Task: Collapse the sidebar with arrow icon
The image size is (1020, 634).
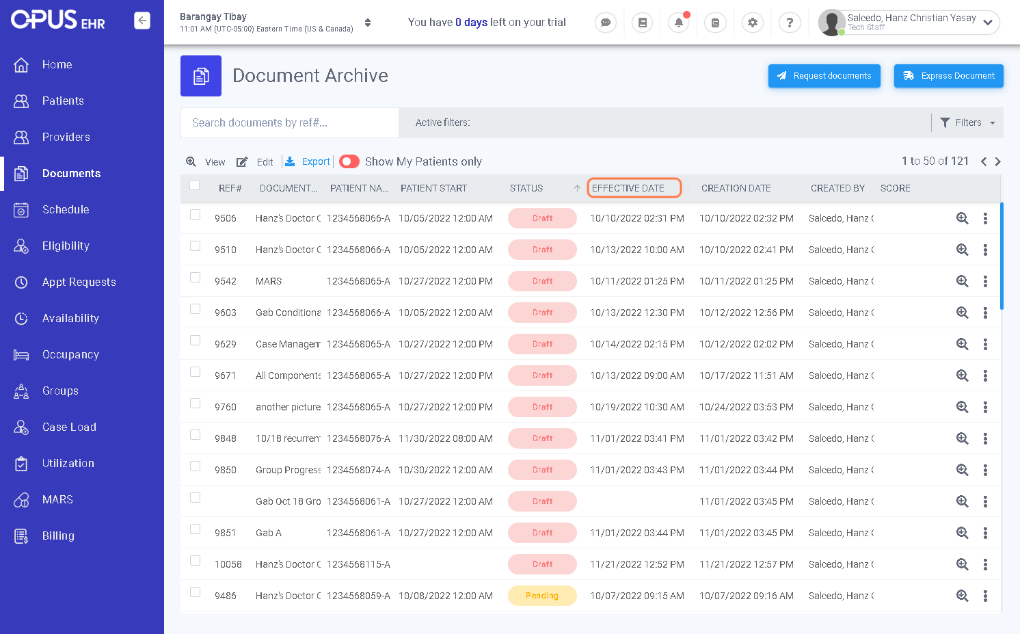Action: 142,21
